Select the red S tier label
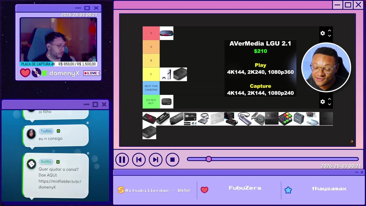The height and width of the screenshot is (206, 366). pos(151,33)
